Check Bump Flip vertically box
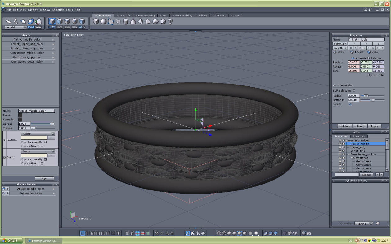Image resolution: width=391 pixels, height=244 pixels. pos(42,163)
